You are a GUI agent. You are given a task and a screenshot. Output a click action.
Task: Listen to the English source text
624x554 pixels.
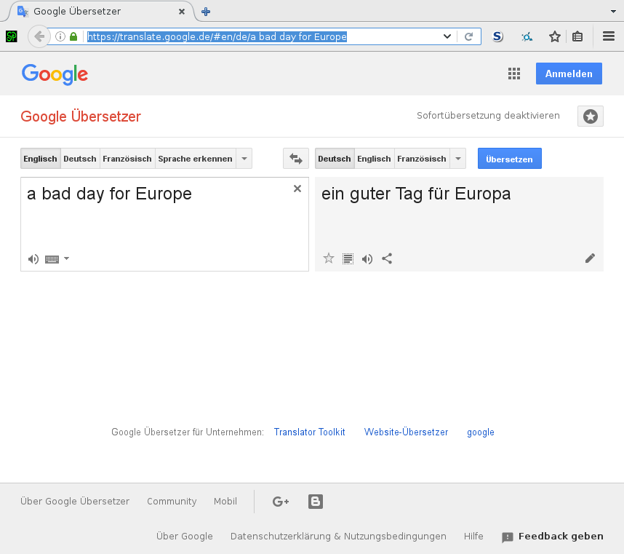pyautogui.click(x=33, y=259)
